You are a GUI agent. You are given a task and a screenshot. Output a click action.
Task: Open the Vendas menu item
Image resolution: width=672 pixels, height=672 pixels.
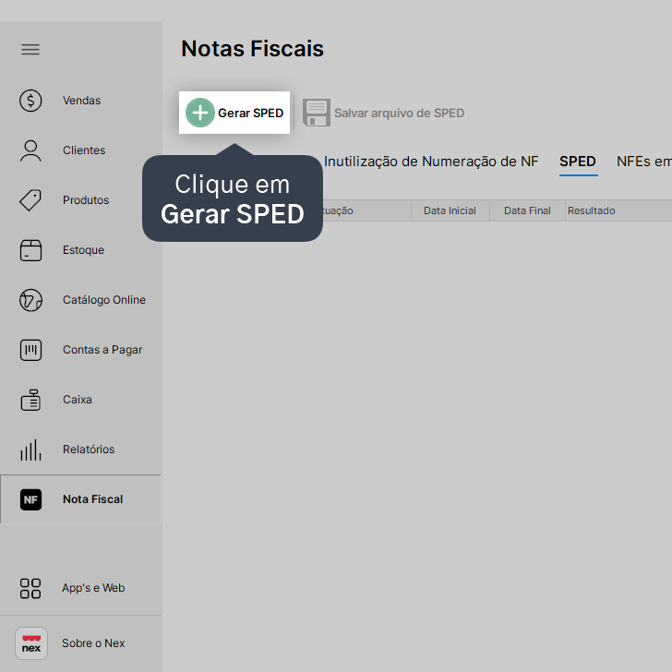81,101
